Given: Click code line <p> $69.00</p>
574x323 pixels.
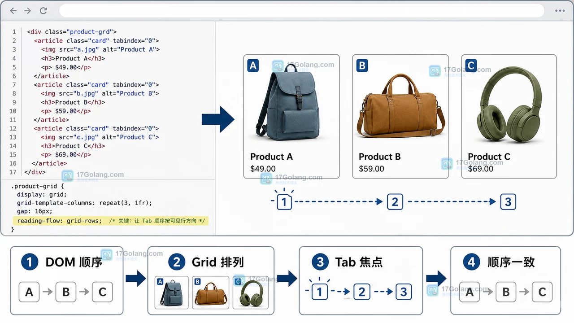Looking at the screenshot, I should pos(66,155).
